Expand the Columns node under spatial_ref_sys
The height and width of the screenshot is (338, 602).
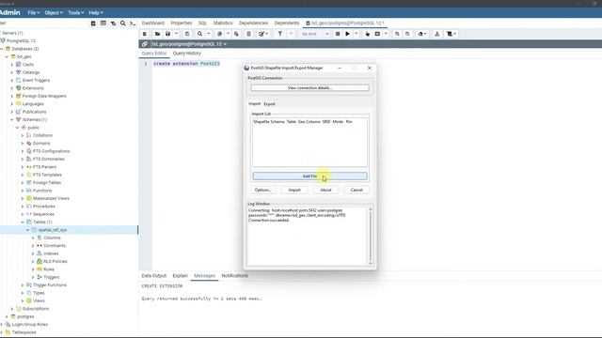(x=33, y=238)
